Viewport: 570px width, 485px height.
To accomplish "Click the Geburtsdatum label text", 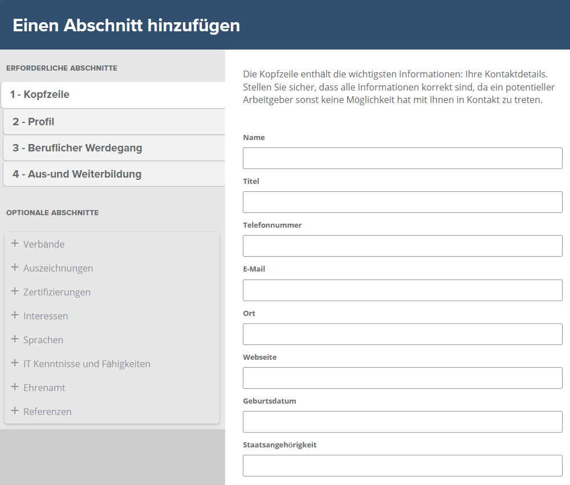I will pos(270,401).
